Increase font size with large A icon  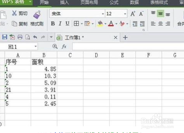pos(133,14)
